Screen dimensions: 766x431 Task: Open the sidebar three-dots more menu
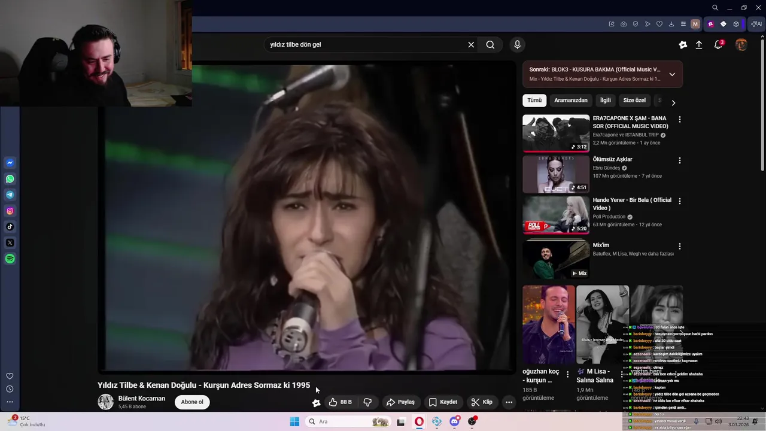point(10,402)
